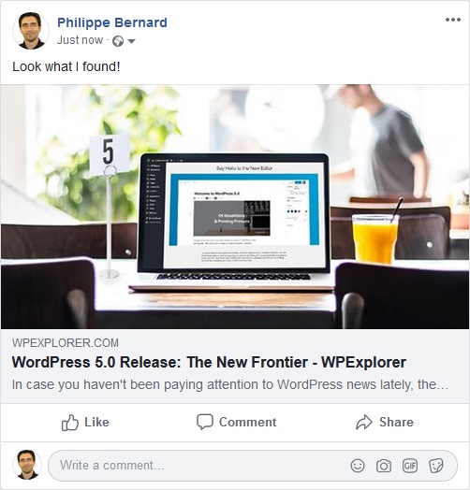Attach a photo using the camera icon
Viewport: 470px width, 490px height.
tap(384, 466)
